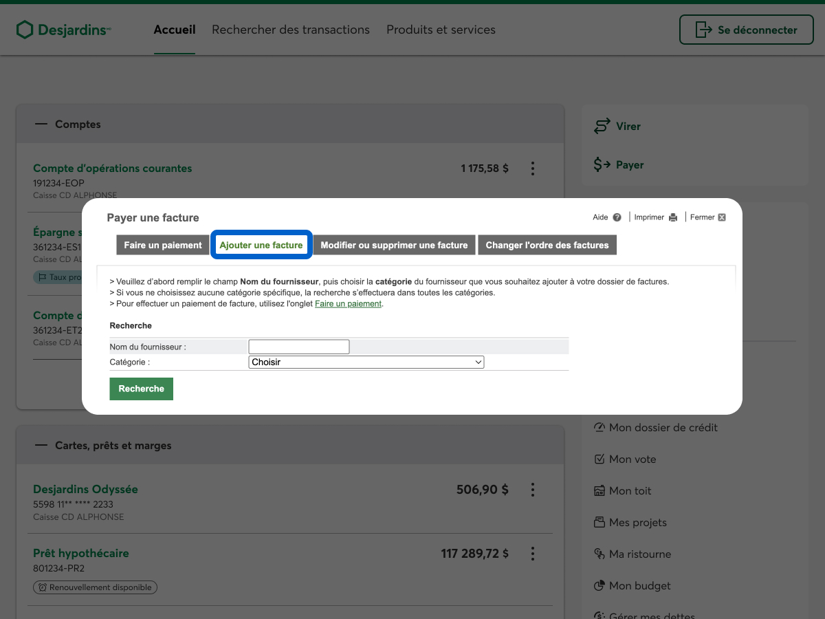Viewport: 825px width, 619px height.
Task: Open three-dot menu for Desjardins Odyssée card
Action: click(x=532, y=490)
